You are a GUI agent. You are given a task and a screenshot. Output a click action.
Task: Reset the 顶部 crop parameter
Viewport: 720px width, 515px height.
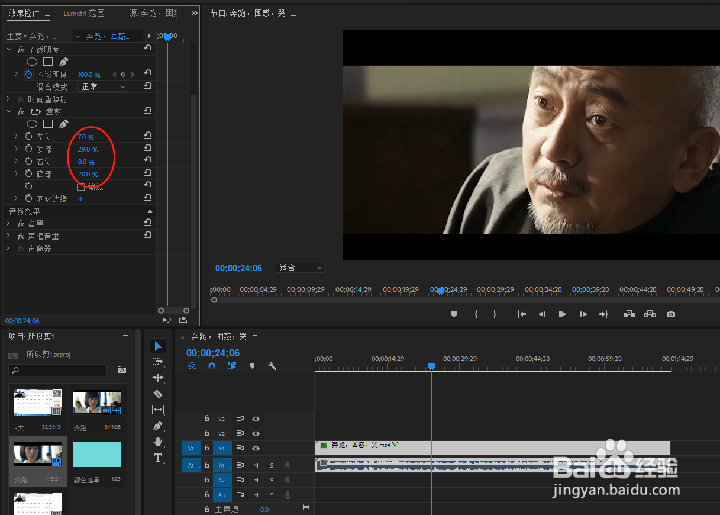(148, 148)
